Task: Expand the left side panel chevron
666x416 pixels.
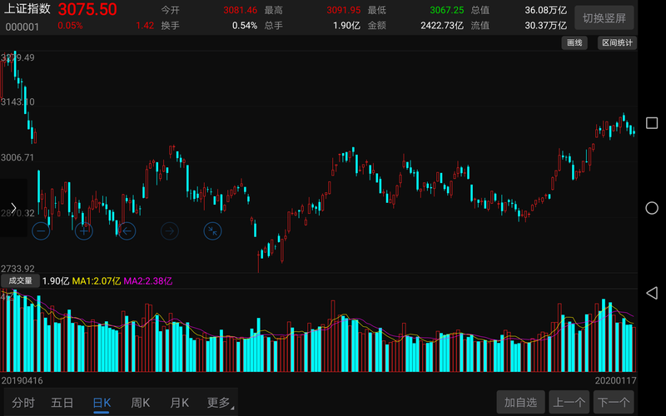Action: coord(13,208)
